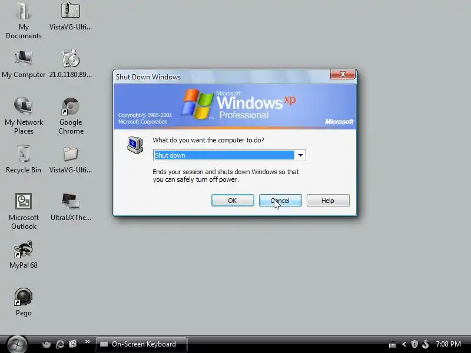471x353 pixels.
Task: Launch Microsoft Outlook from desktop
Action: point(24,211)
